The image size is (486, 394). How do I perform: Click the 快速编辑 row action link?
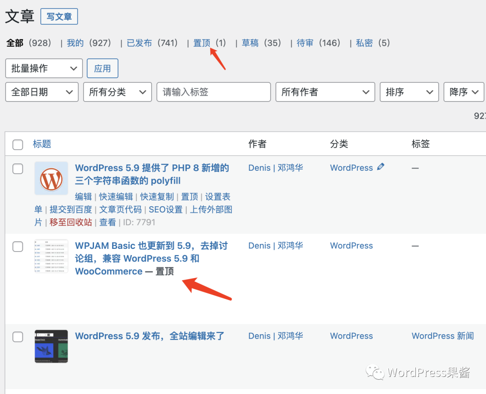[x=116, y=197]
